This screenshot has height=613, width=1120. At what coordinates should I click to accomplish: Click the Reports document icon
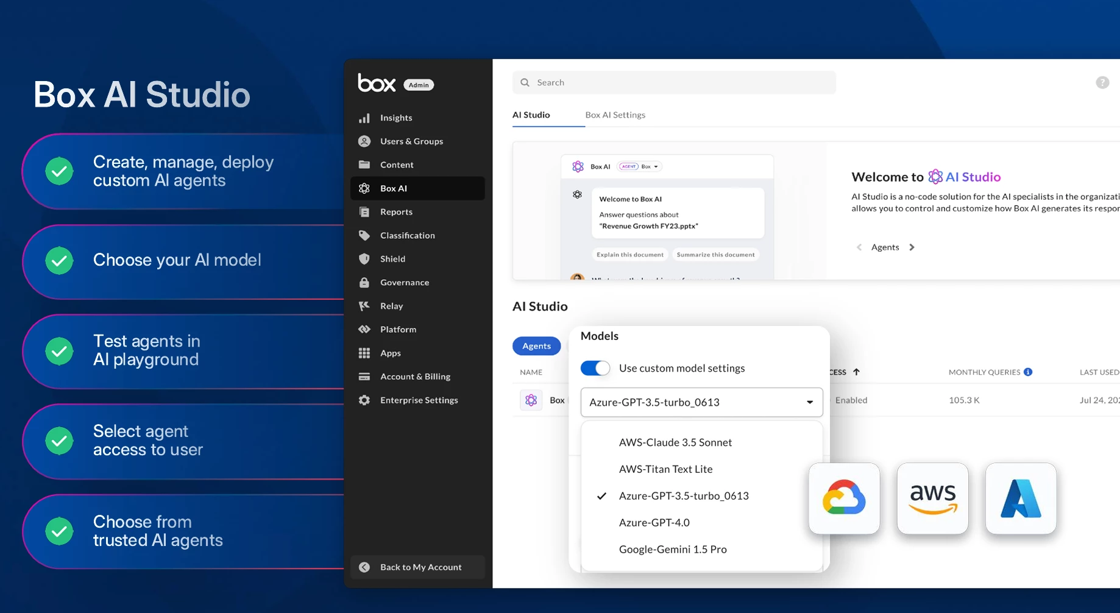point(364,212)
